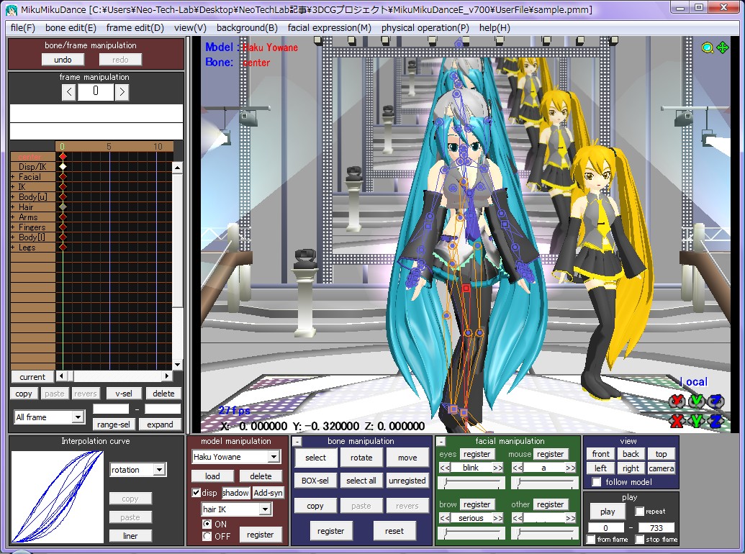Click the model load button
Viewport: 745px width, 554px height.
point(212,476)
